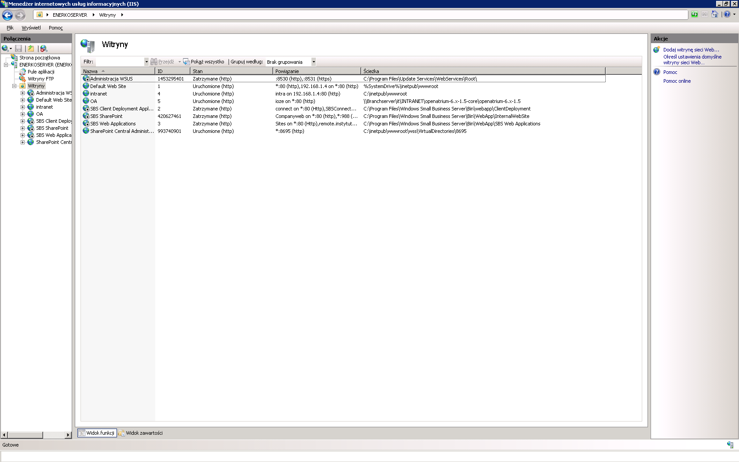Open the Przejdź dropdown arrow
The width and height of the screenshot is (739, 462).
click(179, 62)
